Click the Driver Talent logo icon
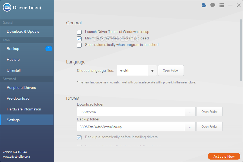243x162 pixels. (7, 7)
